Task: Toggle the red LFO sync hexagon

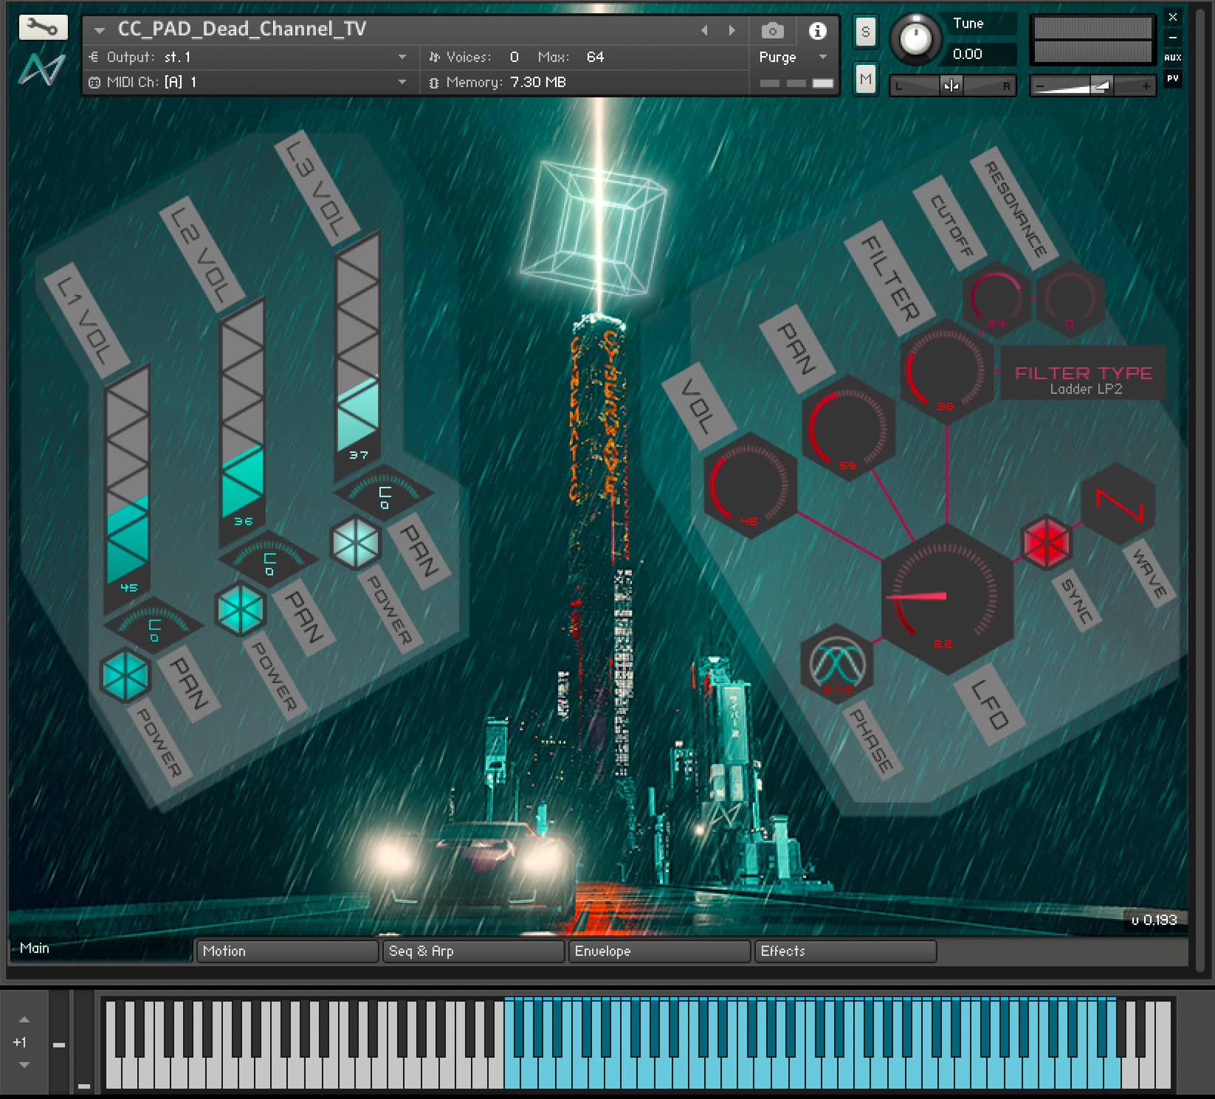Action: pyautogui.click(x=1046, y=542)
